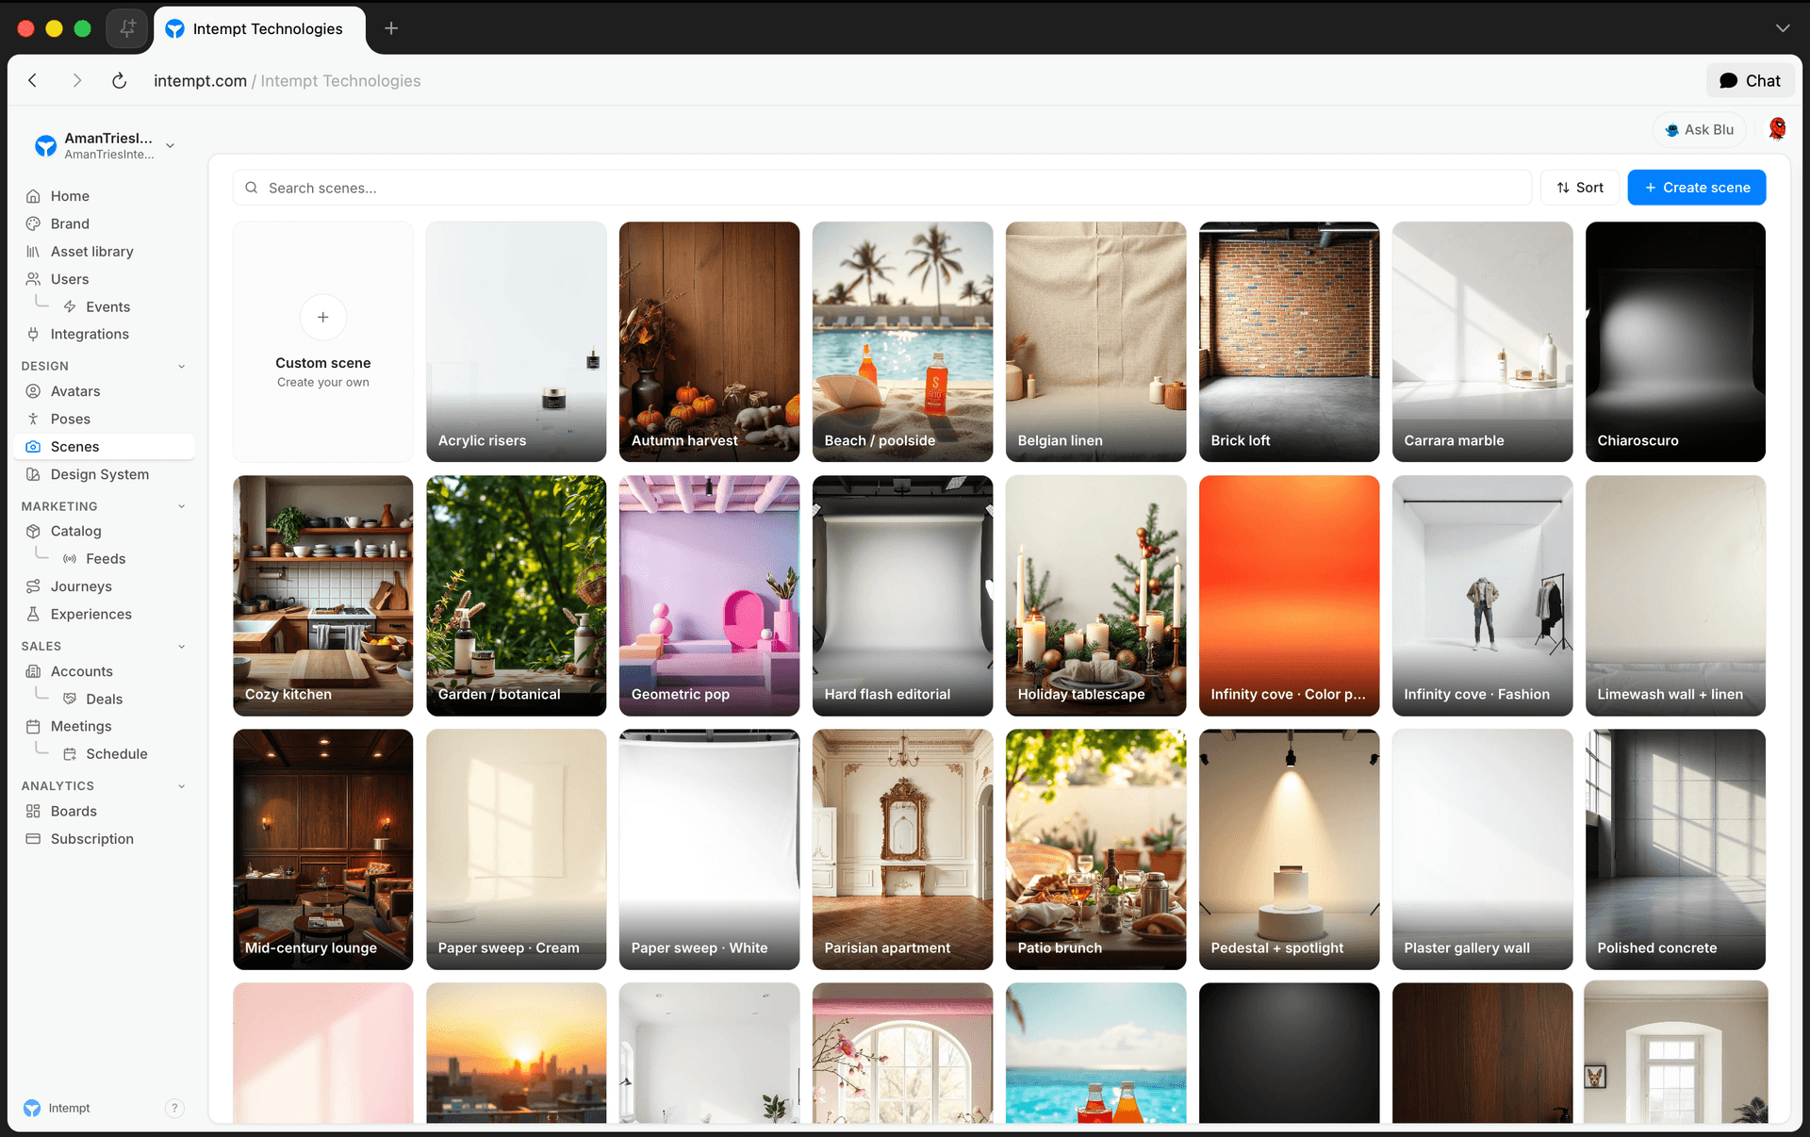
Task: Select the Cozy kitchen scene
Action: click(323, 596)
